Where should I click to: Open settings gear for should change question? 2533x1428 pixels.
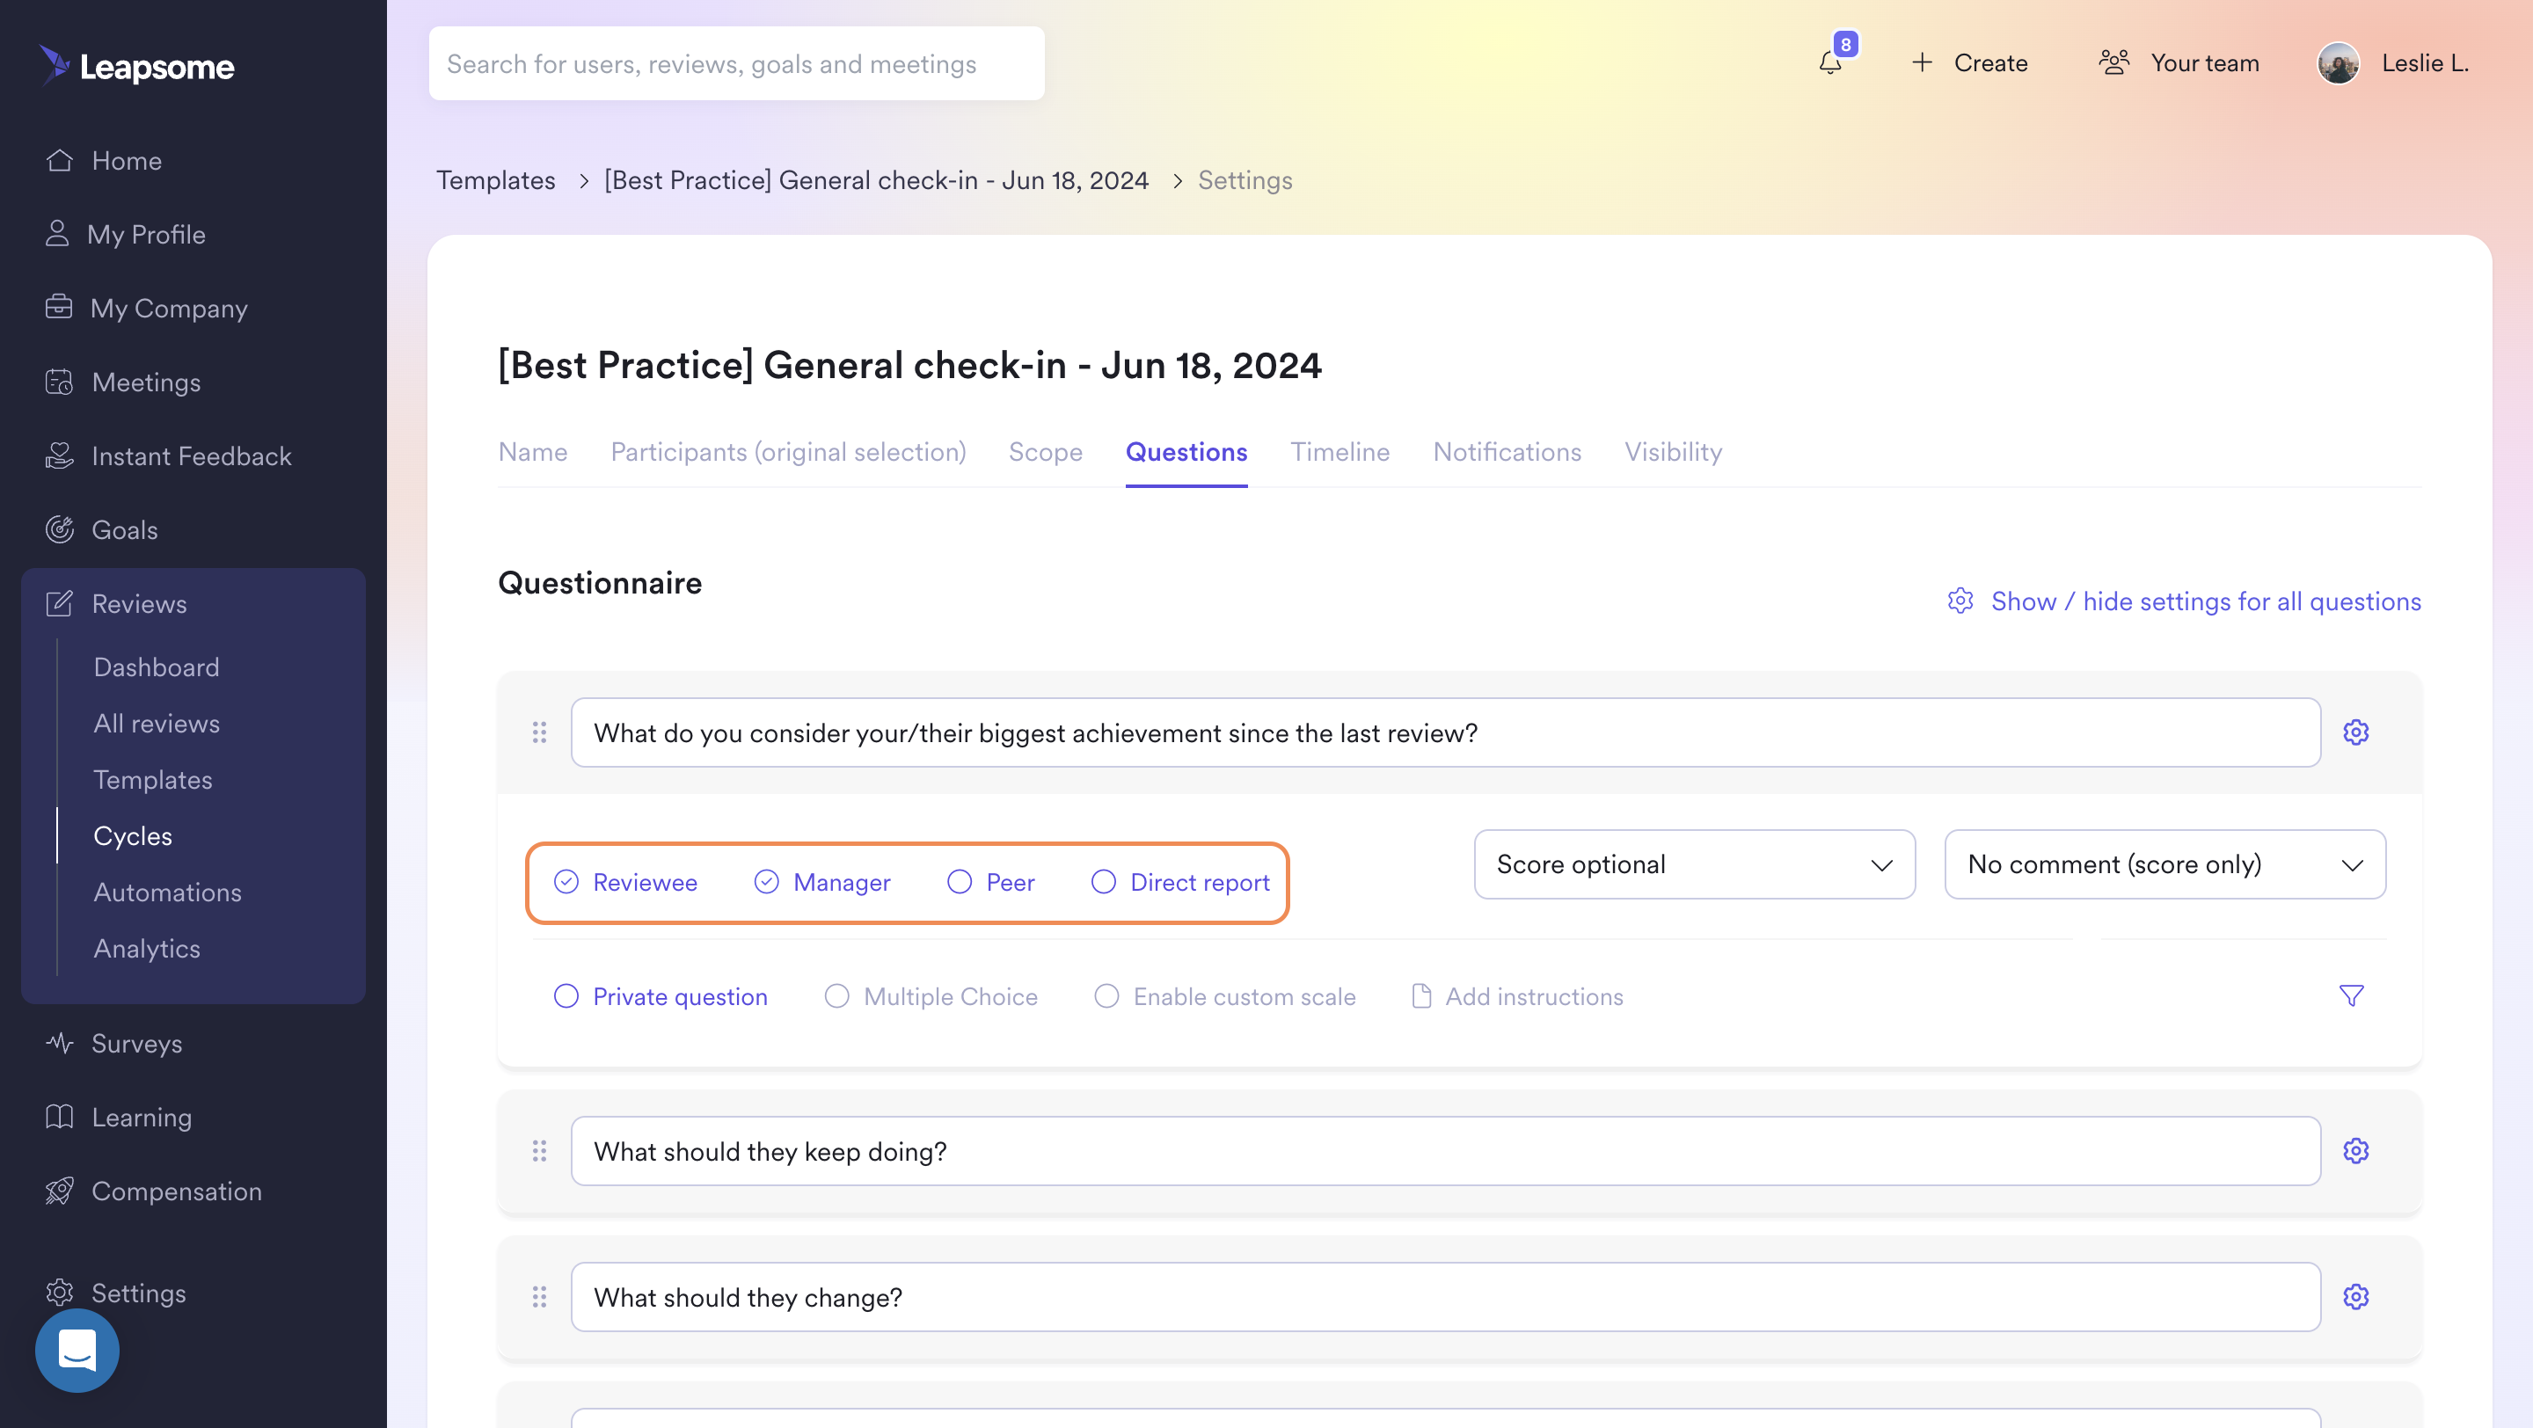point(2355,1296)
